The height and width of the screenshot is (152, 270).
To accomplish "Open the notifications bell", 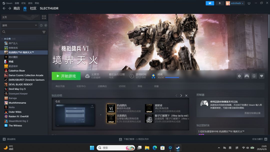I will 220,3.
